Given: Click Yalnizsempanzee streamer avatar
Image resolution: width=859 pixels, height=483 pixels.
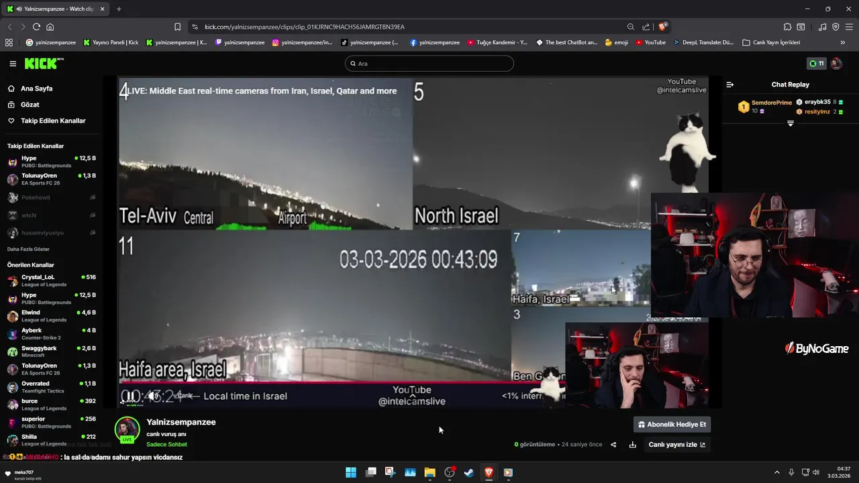Looking at the screenshot, I should coord(127,430).
